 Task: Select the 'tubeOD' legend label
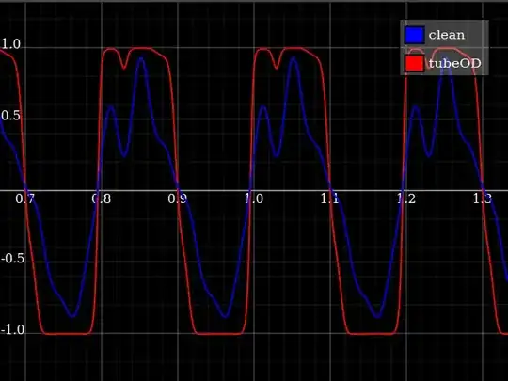[x=455, y=64]
